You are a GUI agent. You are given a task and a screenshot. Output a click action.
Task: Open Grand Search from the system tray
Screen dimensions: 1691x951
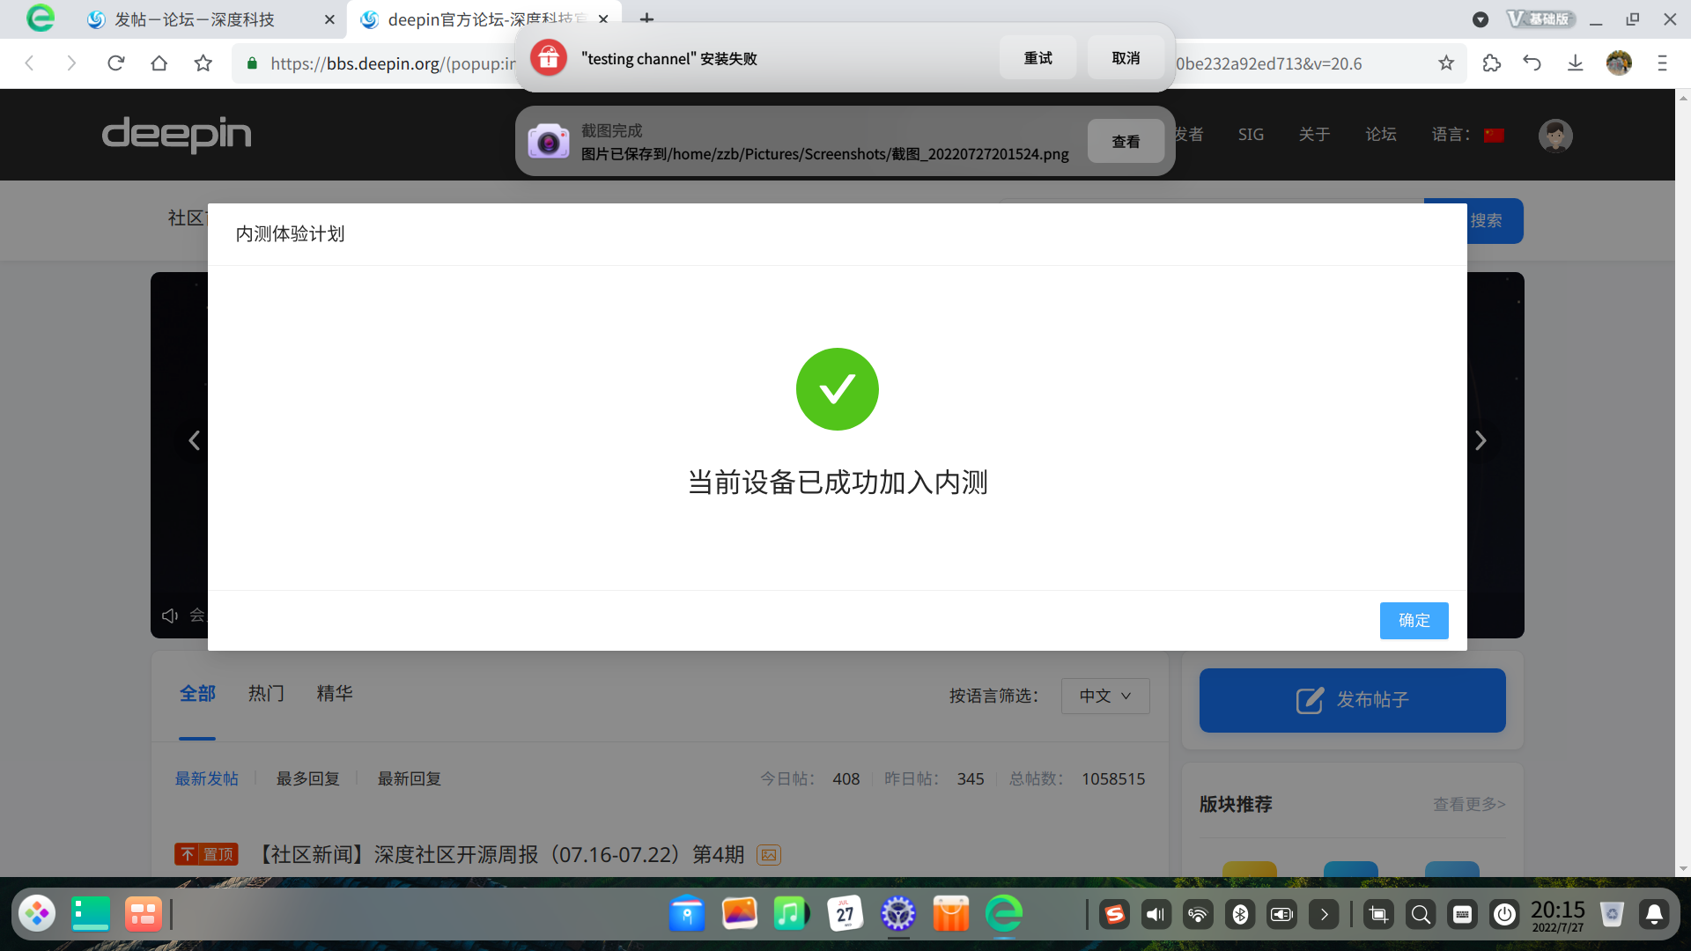(x=1420, y=914)
